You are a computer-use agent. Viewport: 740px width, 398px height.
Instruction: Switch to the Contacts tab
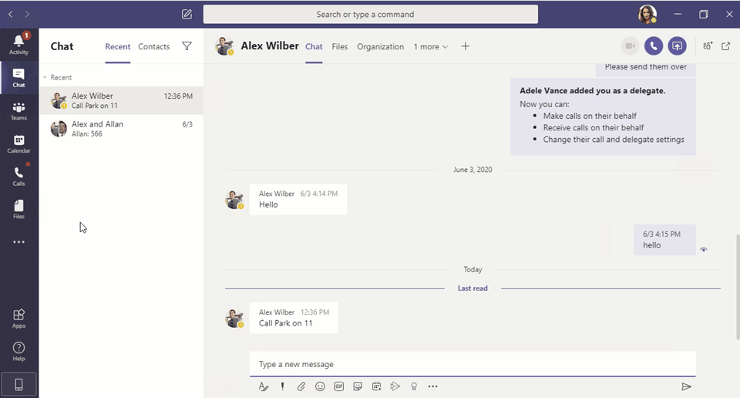pos(154,47)
